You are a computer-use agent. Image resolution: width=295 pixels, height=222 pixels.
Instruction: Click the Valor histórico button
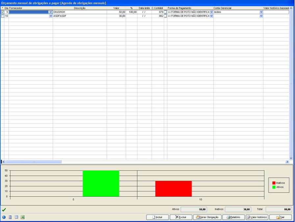coord(257,217)
